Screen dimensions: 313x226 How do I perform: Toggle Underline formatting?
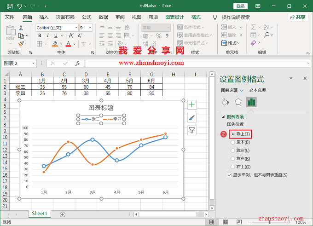[x=56, y=36]
